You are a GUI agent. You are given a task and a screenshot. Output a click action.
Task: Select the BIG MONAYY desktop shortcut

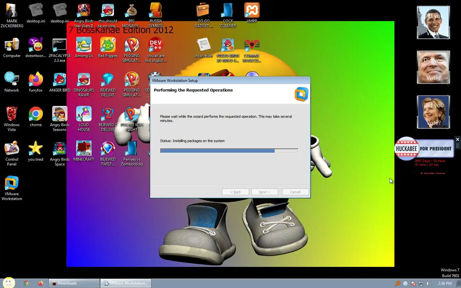132,15
